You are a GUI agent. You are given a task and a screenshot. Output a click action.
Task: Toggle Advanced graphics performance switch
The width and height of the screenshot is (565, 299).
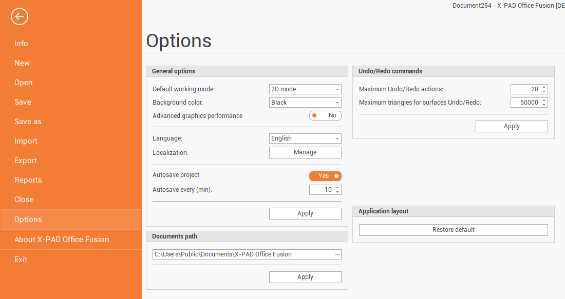pyautogui.click(x=325, y=116)
